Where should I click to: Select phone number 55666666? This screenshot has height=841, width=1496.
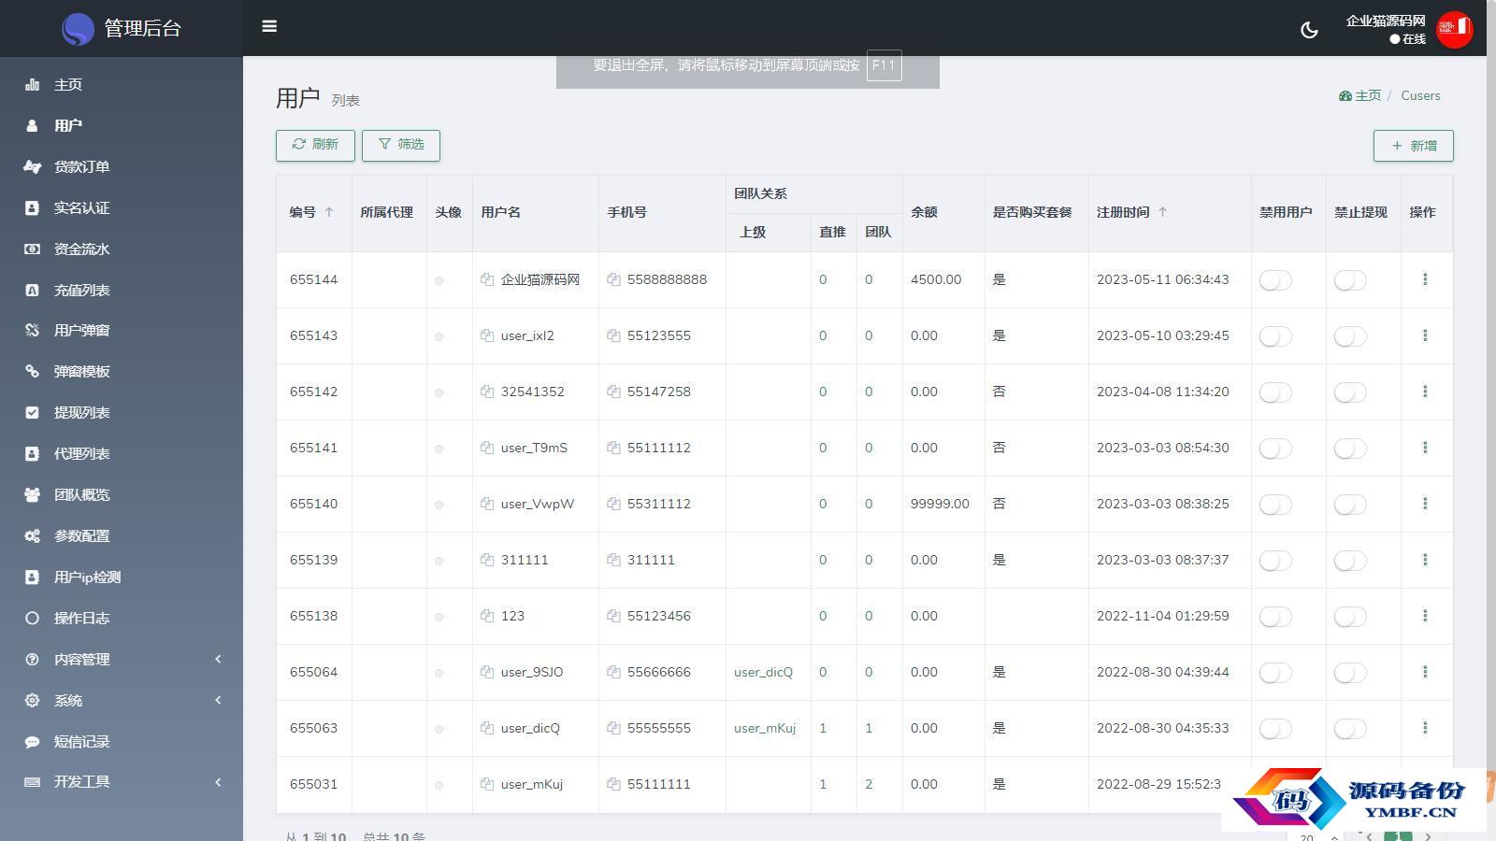pyautogui.click(x=659, y=672)
